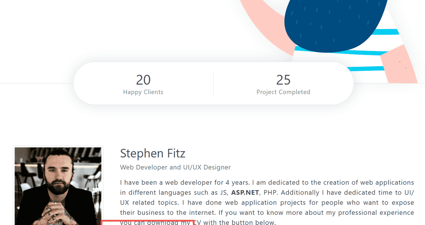The width and height of the screenshot is (425, 225).
Task: Click the number 25 in the stats card
Action: [x=283, y=80]
